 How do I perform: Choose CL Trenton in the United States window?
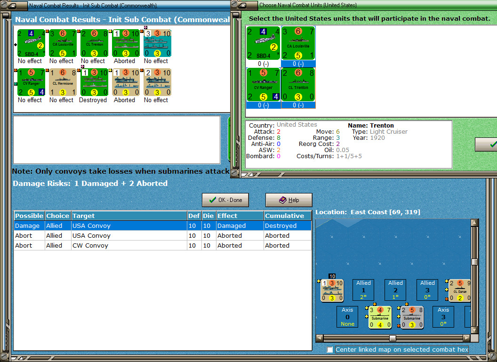[x=298, y=85]
